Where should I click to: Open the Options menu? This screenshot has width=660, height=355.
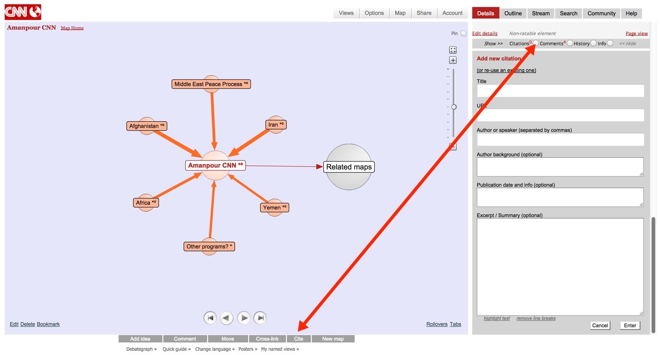tap(374, 13)
